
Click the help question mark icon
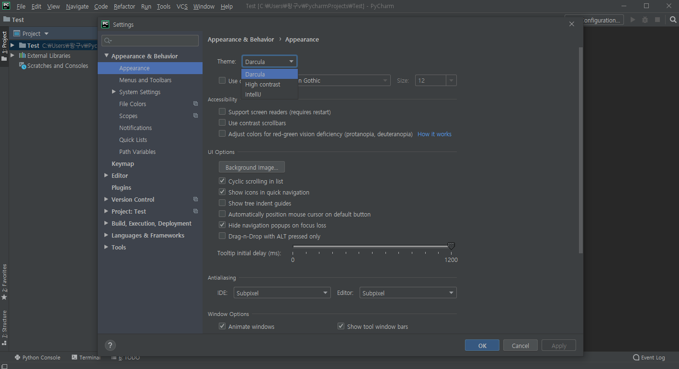(110, 345)
